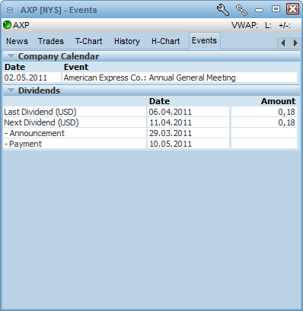Open settings via the wrench icon
This screenshot has height=311, width=303.
(223, 10)
